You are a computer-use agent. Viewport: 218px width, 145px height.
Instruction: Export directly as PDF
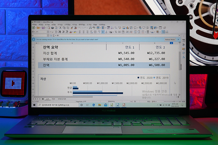tap(49, 28)
